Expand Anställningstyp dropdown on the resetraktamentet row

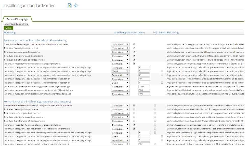(121, 90)
